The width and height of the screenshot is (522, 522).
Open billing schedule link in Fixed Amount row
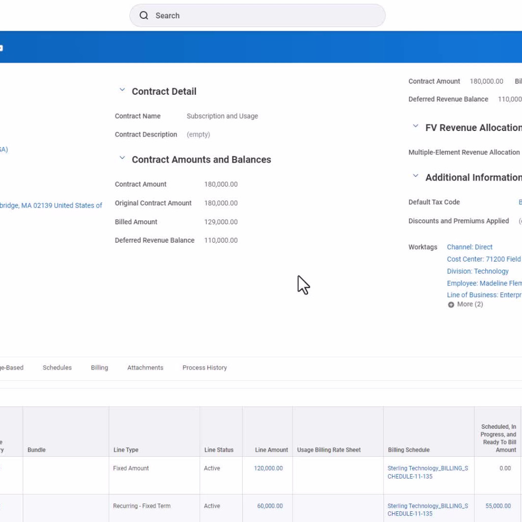(428, 472)
